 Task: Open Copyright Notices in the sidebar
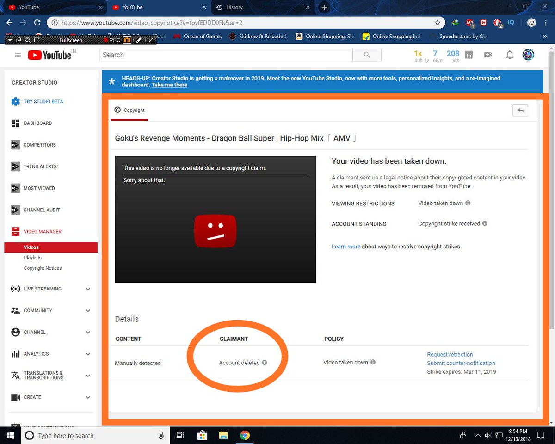click(43, 268)
